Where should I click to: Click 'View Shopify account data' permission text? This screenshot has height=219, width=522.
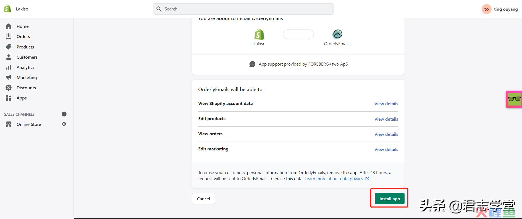(225, 104)
